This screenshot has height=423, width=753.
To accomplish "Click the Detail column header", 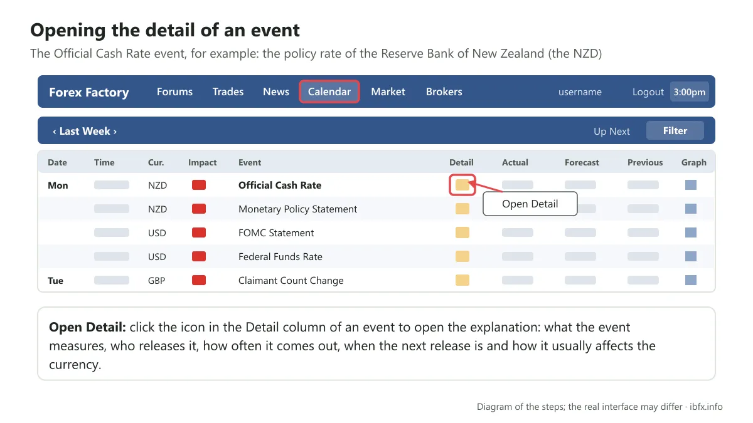I will point(461,162).
